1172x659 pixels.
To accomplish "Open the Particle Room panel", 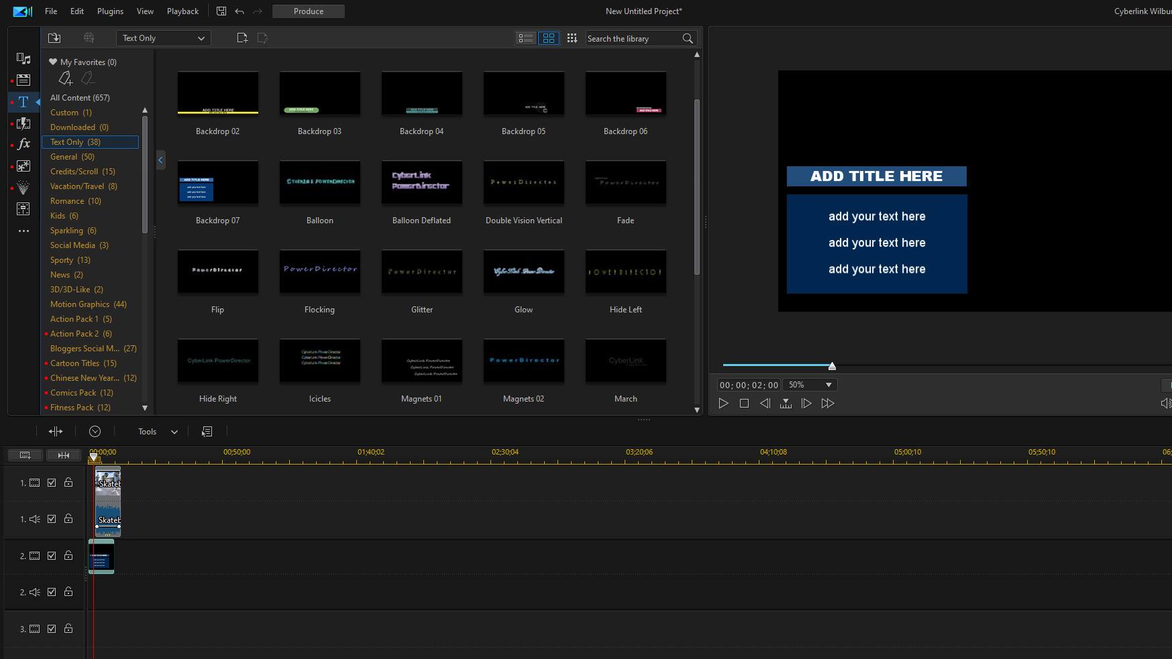I will [23, 187].
